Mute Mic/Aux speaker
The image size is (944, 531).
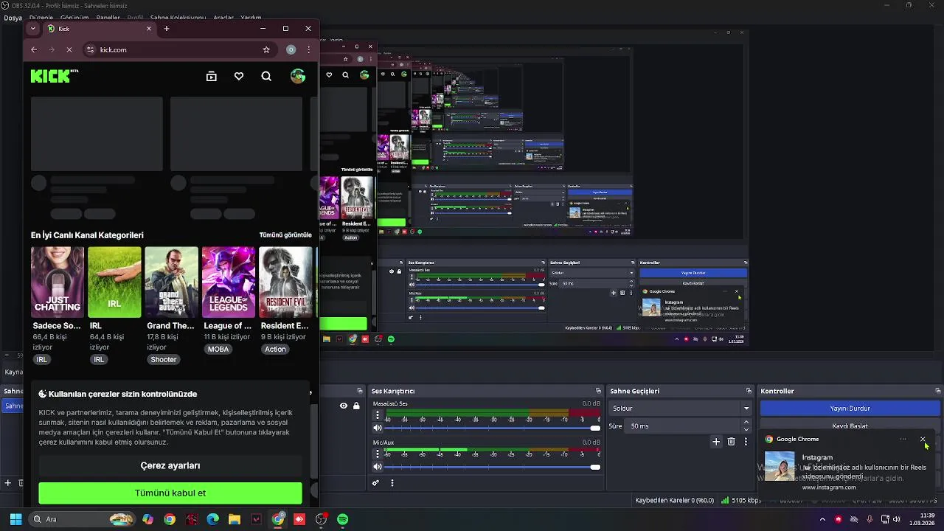tap(378, 467)
